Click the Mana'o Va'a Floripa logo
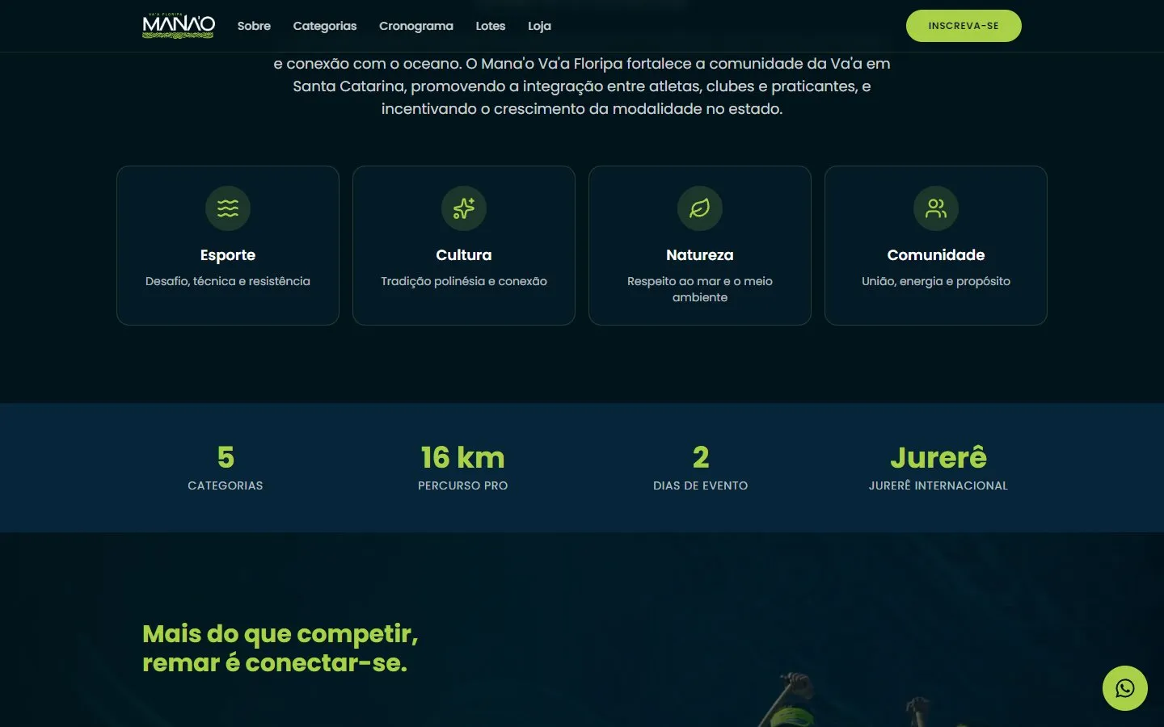Viewport: 1164px width, 727px height. click(179, 26)
